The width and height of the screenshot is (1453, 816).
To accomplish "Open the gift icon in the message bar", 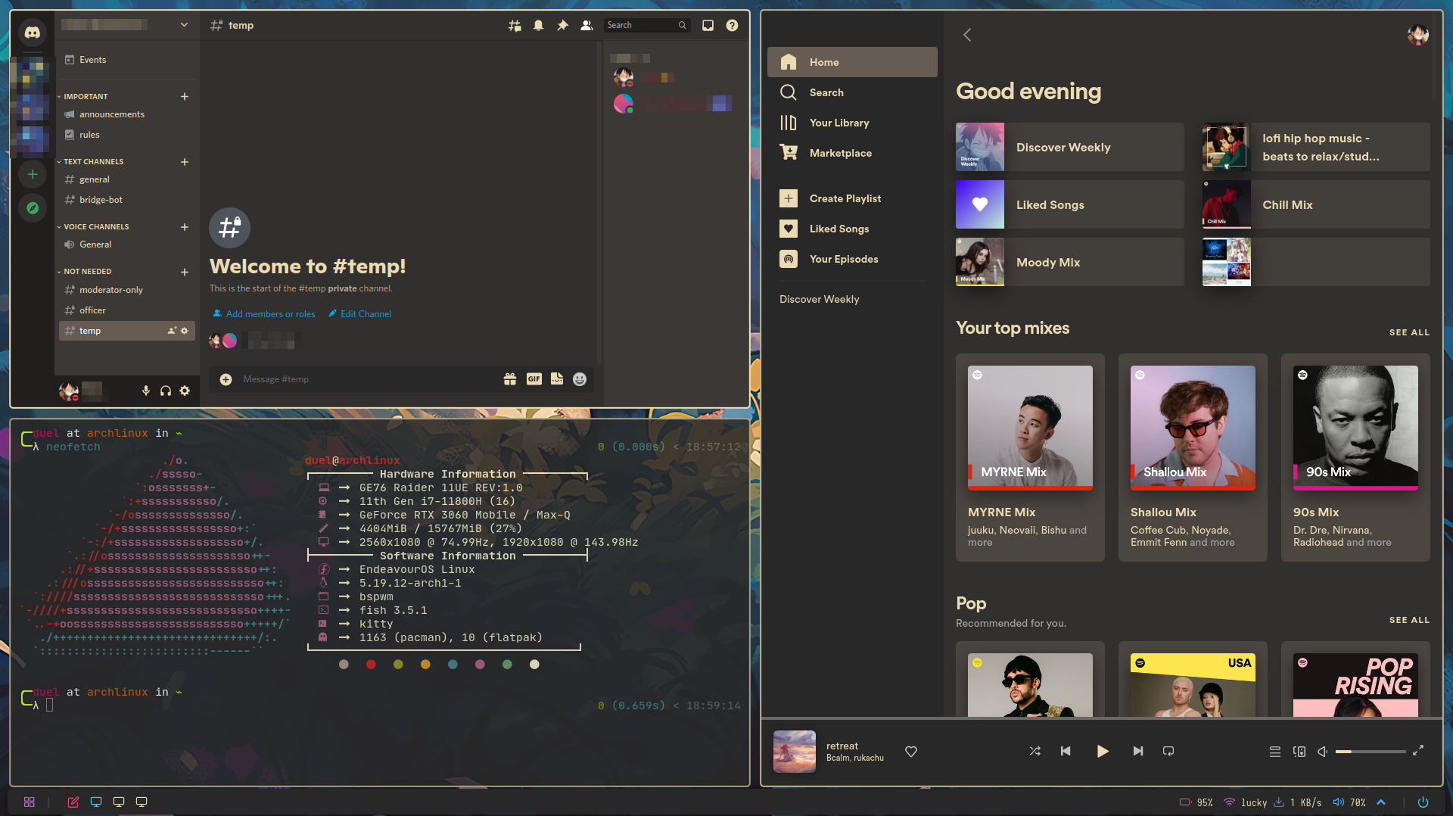I will [x=510, y=379].
